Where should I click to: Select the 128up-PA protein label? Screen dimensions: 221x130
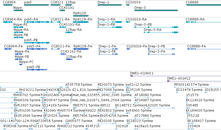coord(74,57)
